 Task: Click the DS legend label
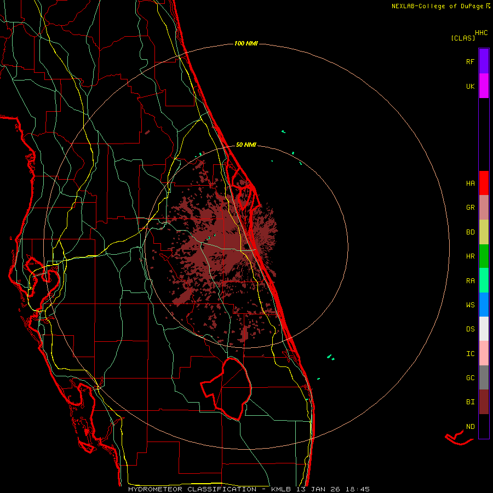pos(470,329)
